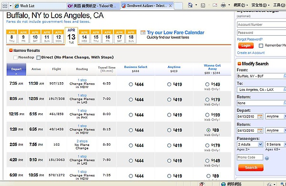Screen dimensions: 286x186
Task: Toggle the Remember Me checkbox
Action: 261,46
